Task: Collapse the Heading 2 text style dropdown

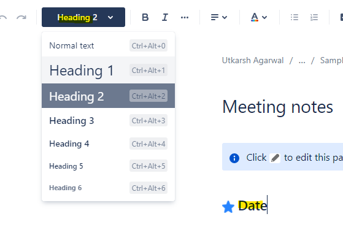Action: pos(83,17)
